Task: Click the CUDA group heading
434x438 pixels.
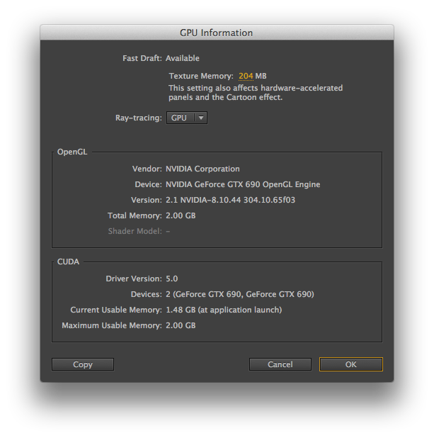Action: [68, 262]
